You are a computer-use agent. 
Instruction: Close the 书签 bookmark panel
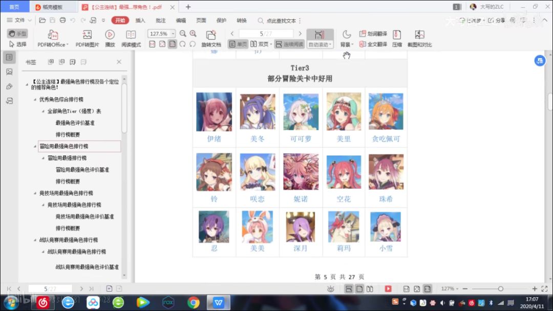(x=119, y=61)
